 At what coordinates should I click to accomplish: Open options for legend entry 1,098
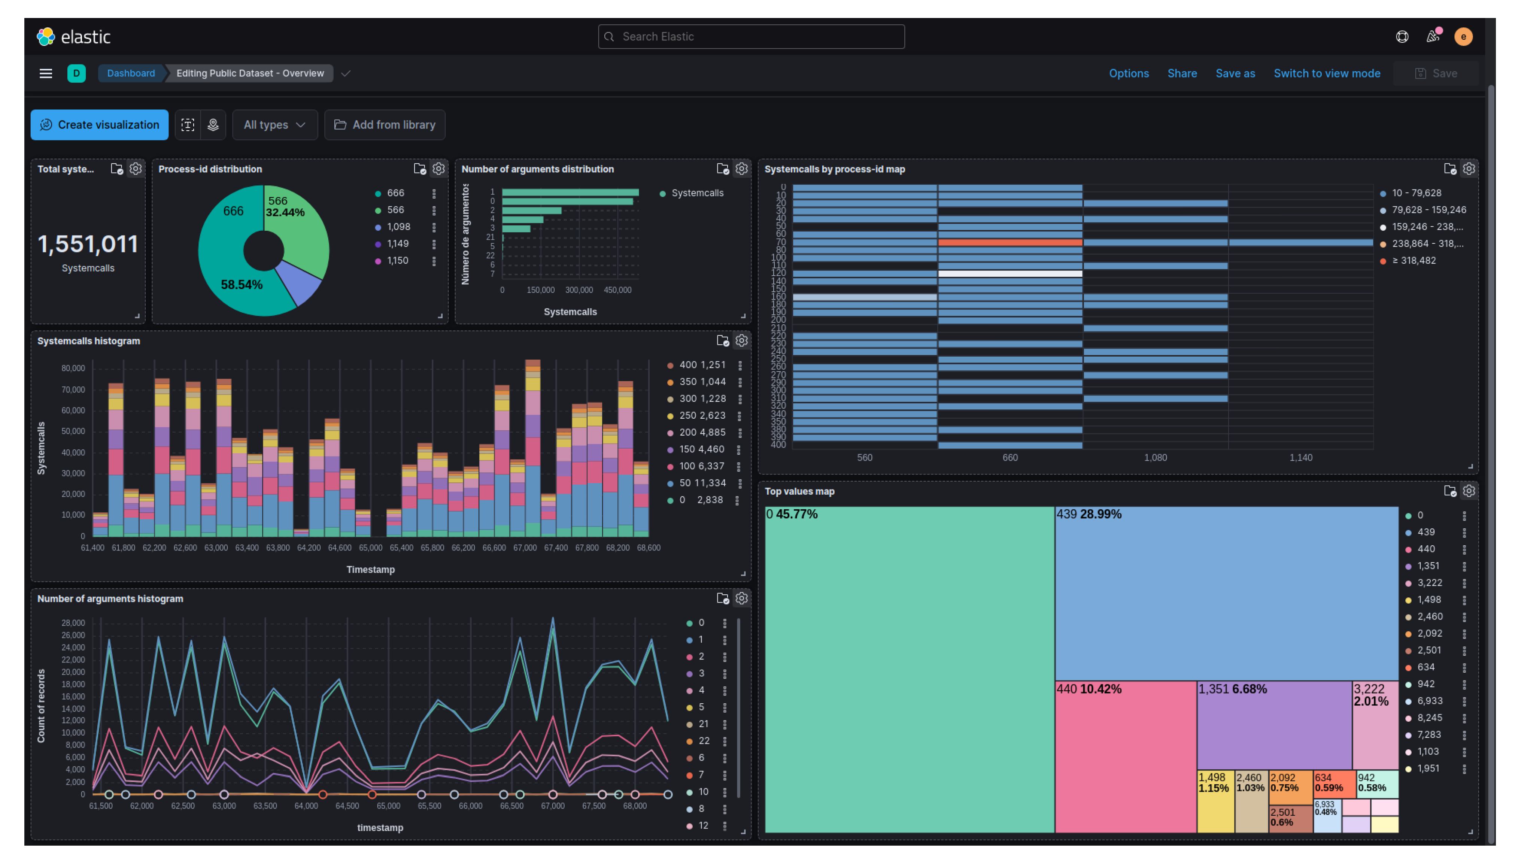[434, 227]
